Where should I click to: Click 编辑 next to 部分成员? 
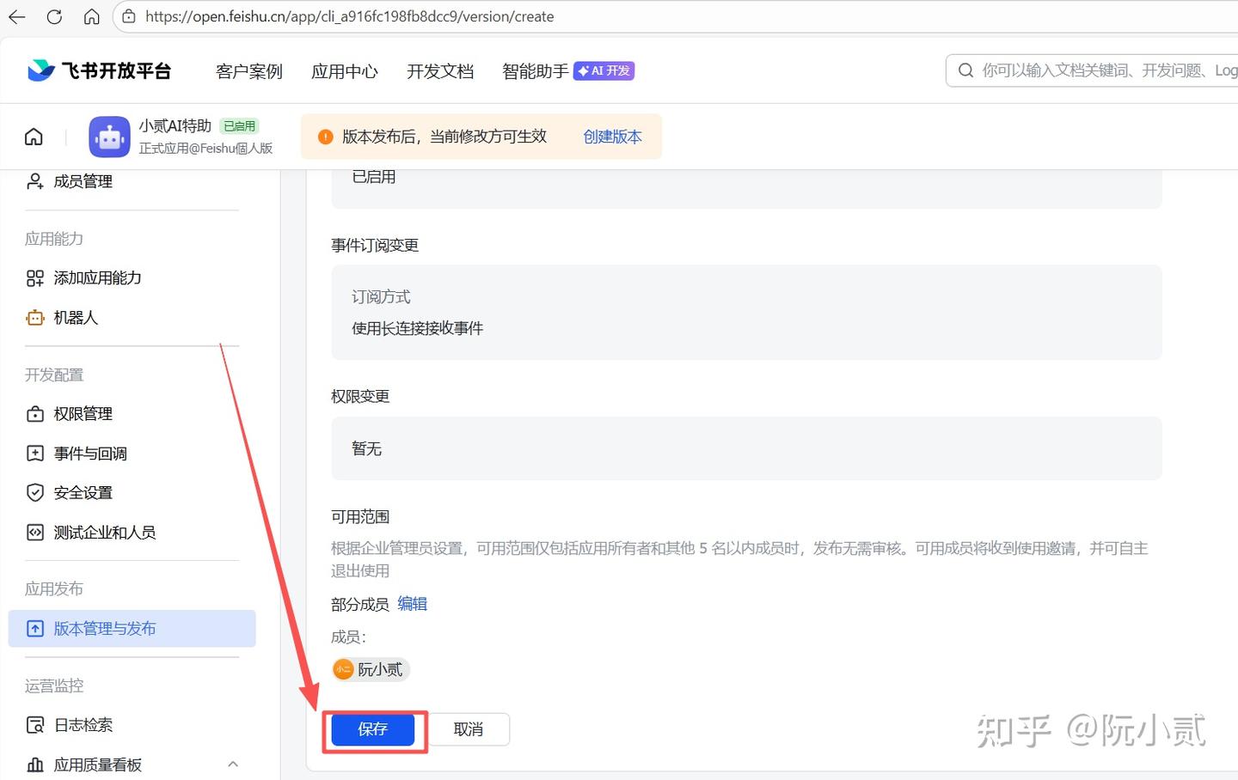[x=413, y=604]
